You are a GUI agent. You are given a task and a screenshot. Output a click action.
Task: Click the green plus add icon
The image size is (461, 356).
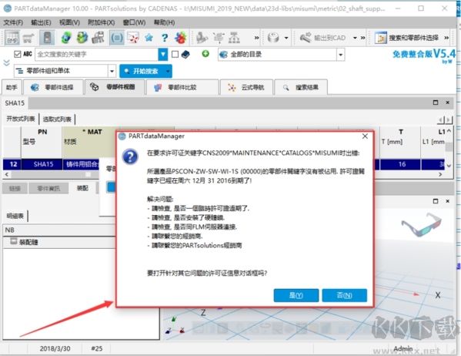pyautogui.click(x=205, y=54)
